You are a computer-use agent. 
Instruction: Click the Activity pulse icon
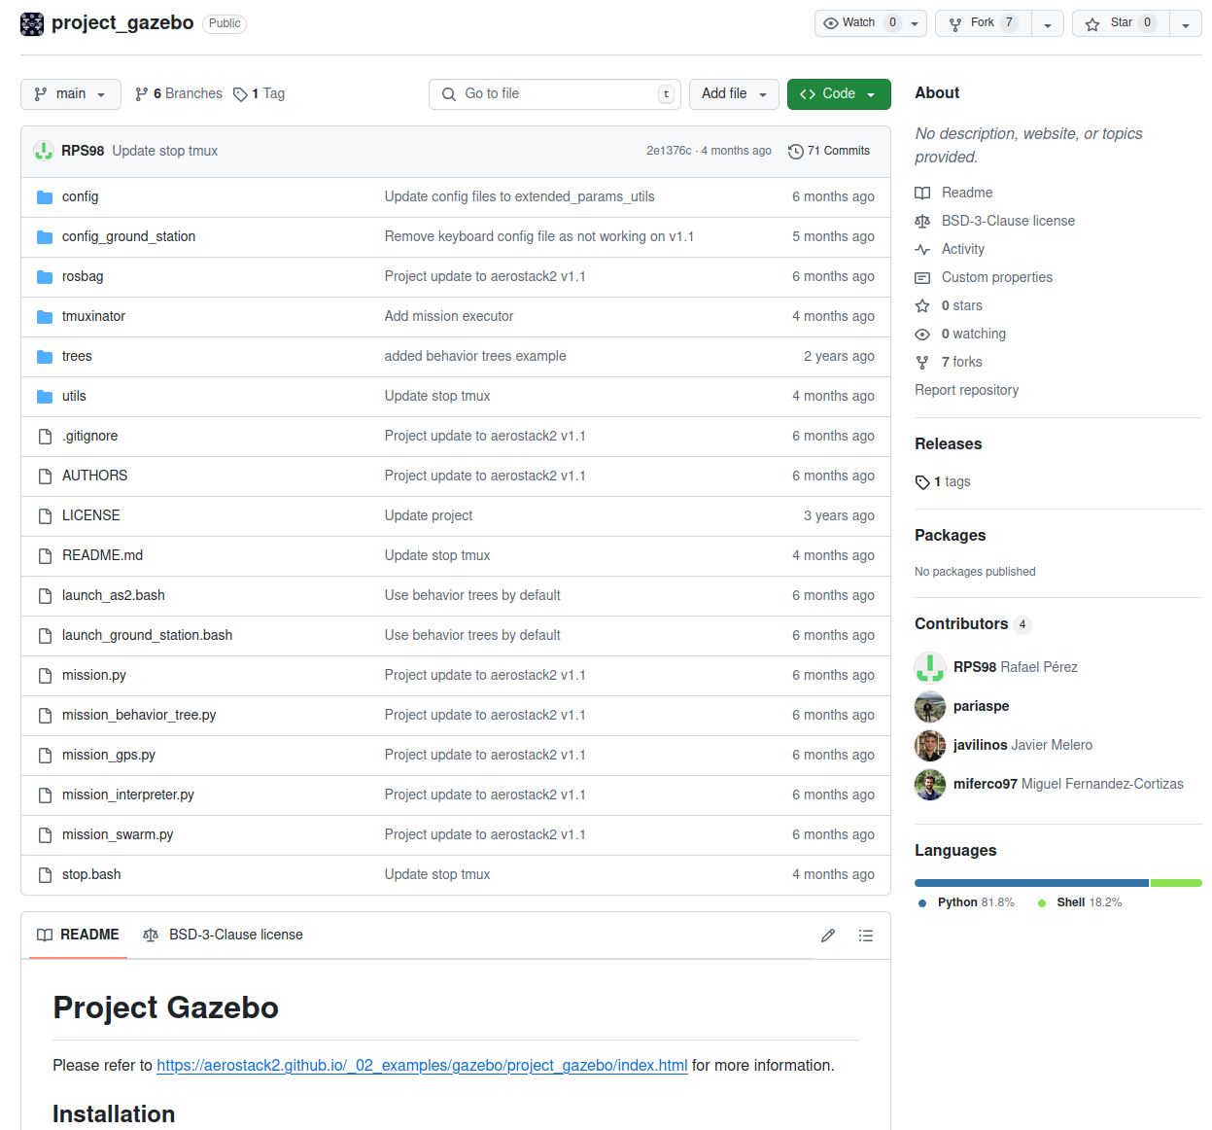(x=922, y=250)
